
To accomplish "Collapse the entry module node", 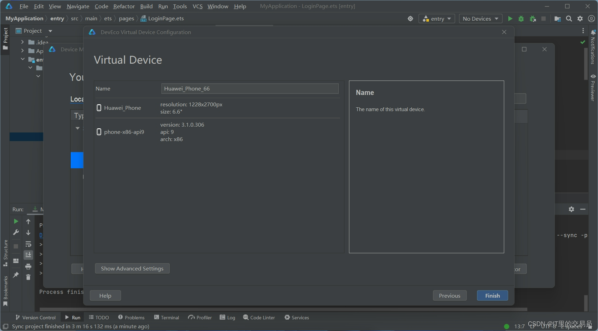I will (x=22, y=59).
